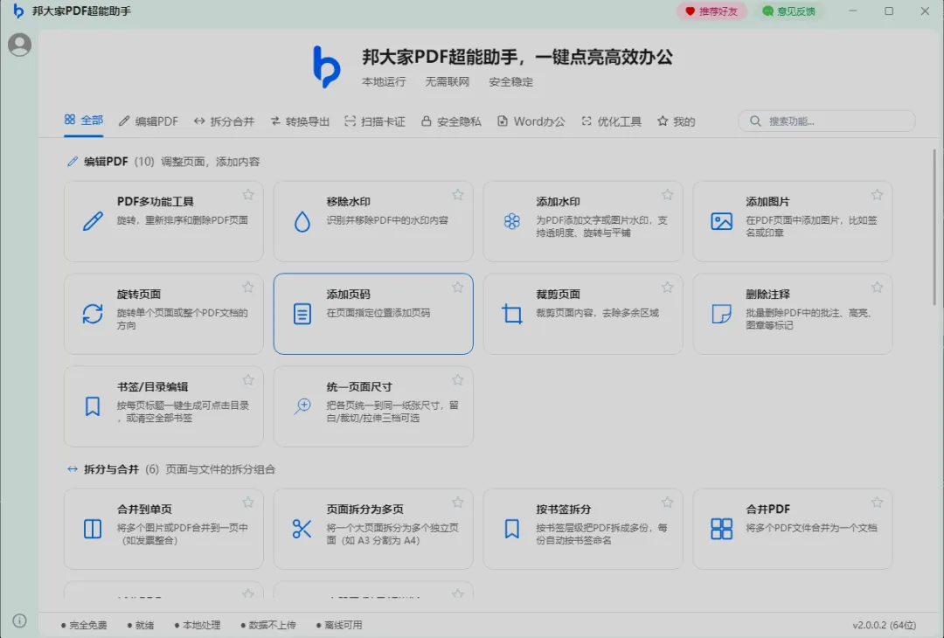Switch to the 安全隐私 tab

[x=451, y=121]
